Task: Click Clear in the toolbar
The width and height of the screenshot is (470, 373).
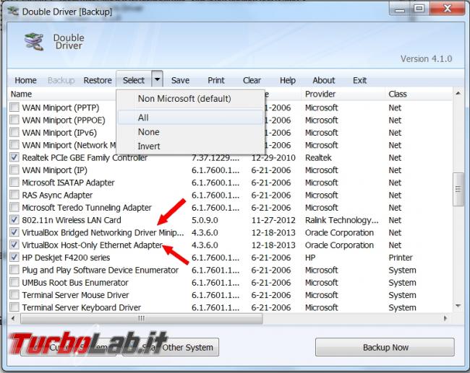Action: pos(252,80)
